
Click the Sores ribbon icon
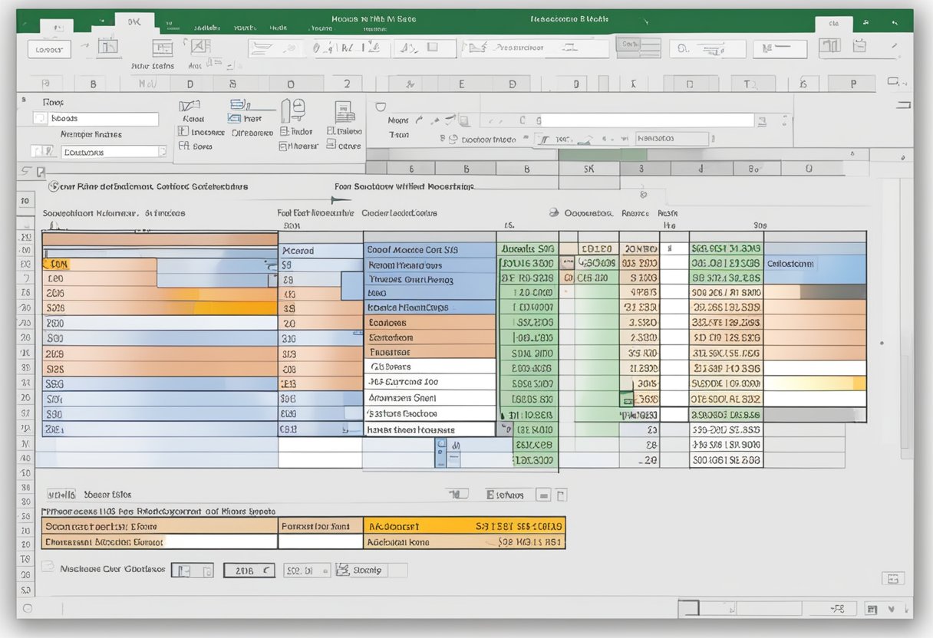[x=183, y=145]
